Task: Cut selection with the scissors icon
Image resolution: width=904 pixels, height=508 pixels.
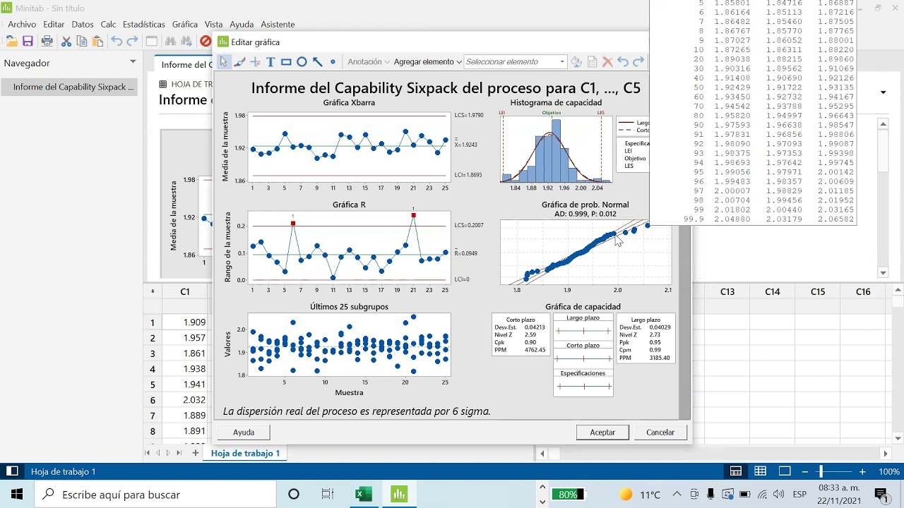Action: coord(66,42)
